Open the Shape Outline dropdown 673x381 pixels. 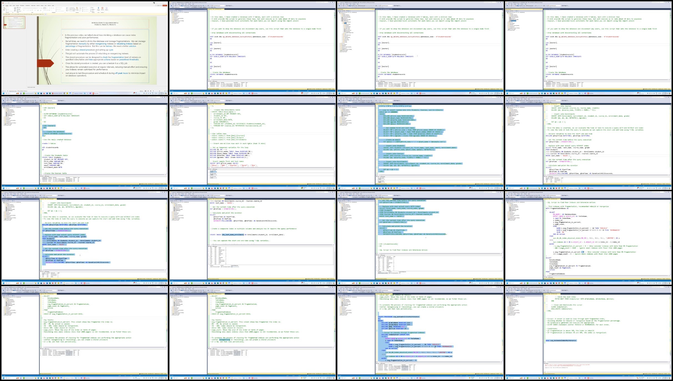coord(85,9)
